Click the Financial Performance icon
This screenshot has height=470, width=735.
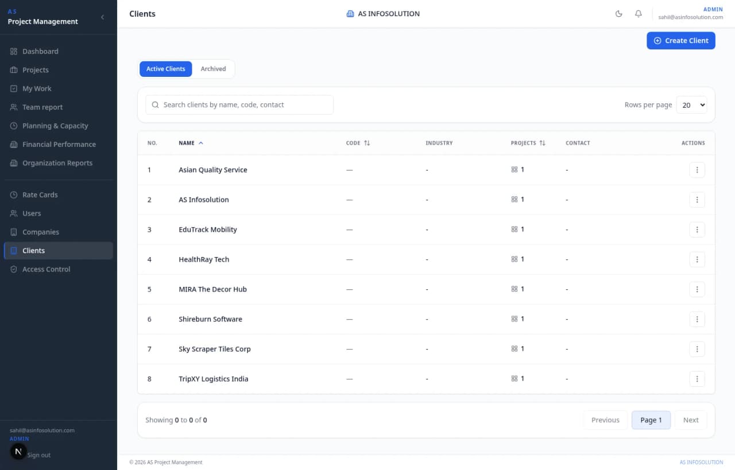point(14,145)
